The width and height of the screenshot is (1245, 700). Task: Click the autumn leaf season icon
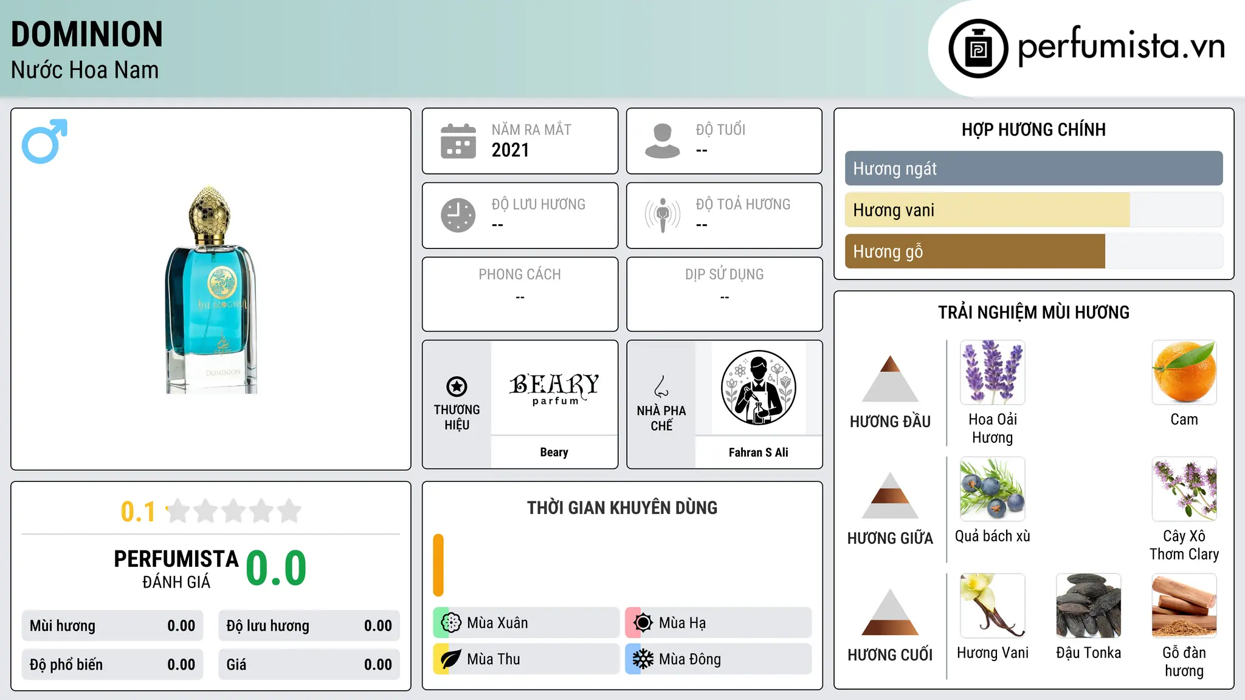click(451, 659)
